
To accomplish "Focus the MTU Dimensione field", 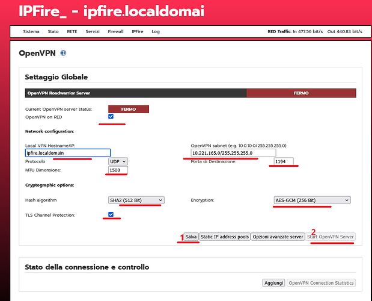I will click(118, 170).
